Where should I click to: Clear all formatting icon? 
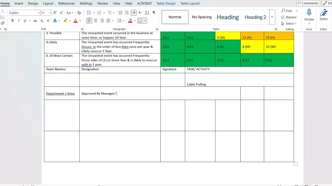[79, 13]
